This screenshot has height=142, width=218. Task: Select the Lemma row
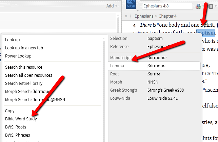[153, 66]
